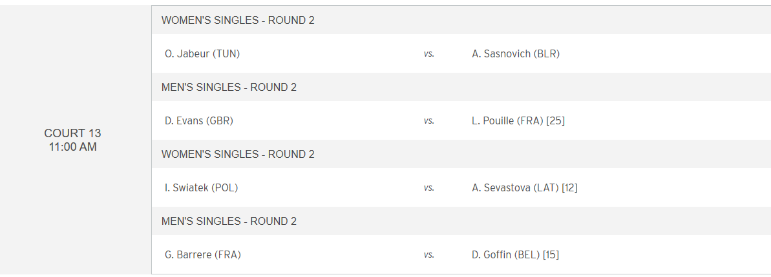This screenshot has height=277, width=771.
Task: Click G. Barrere (FRA) player name
Action: 203,255
